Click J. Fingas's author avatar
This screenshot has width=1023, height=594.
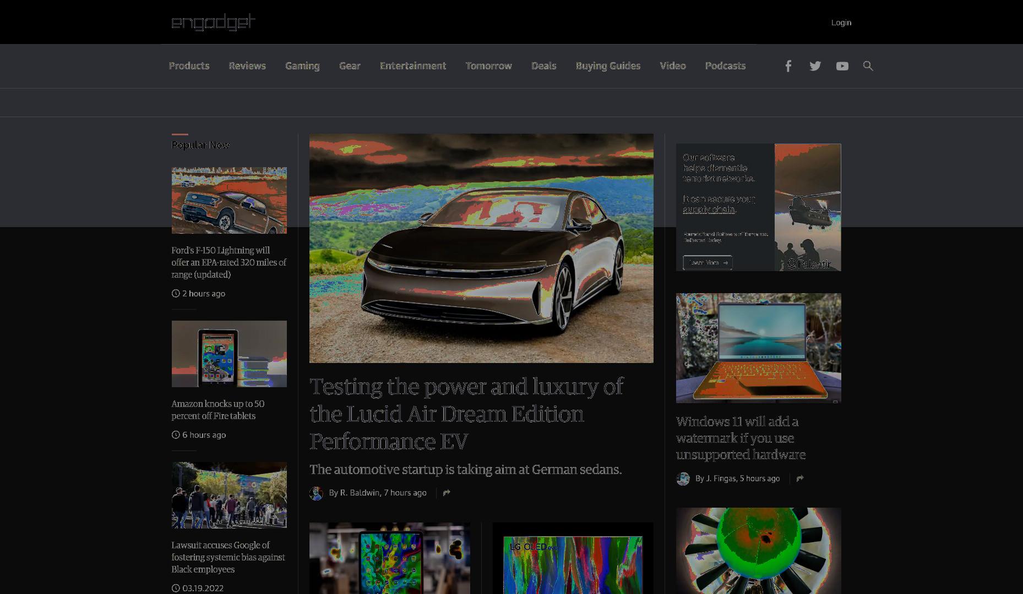(x=683, y=479)
